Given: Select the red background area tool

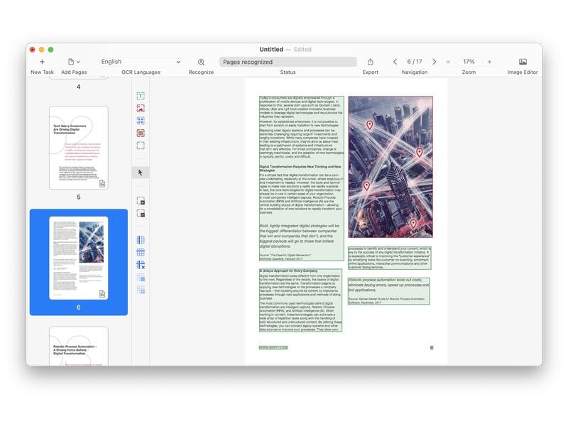Looking at the screenshot, I should coord(141,133).
